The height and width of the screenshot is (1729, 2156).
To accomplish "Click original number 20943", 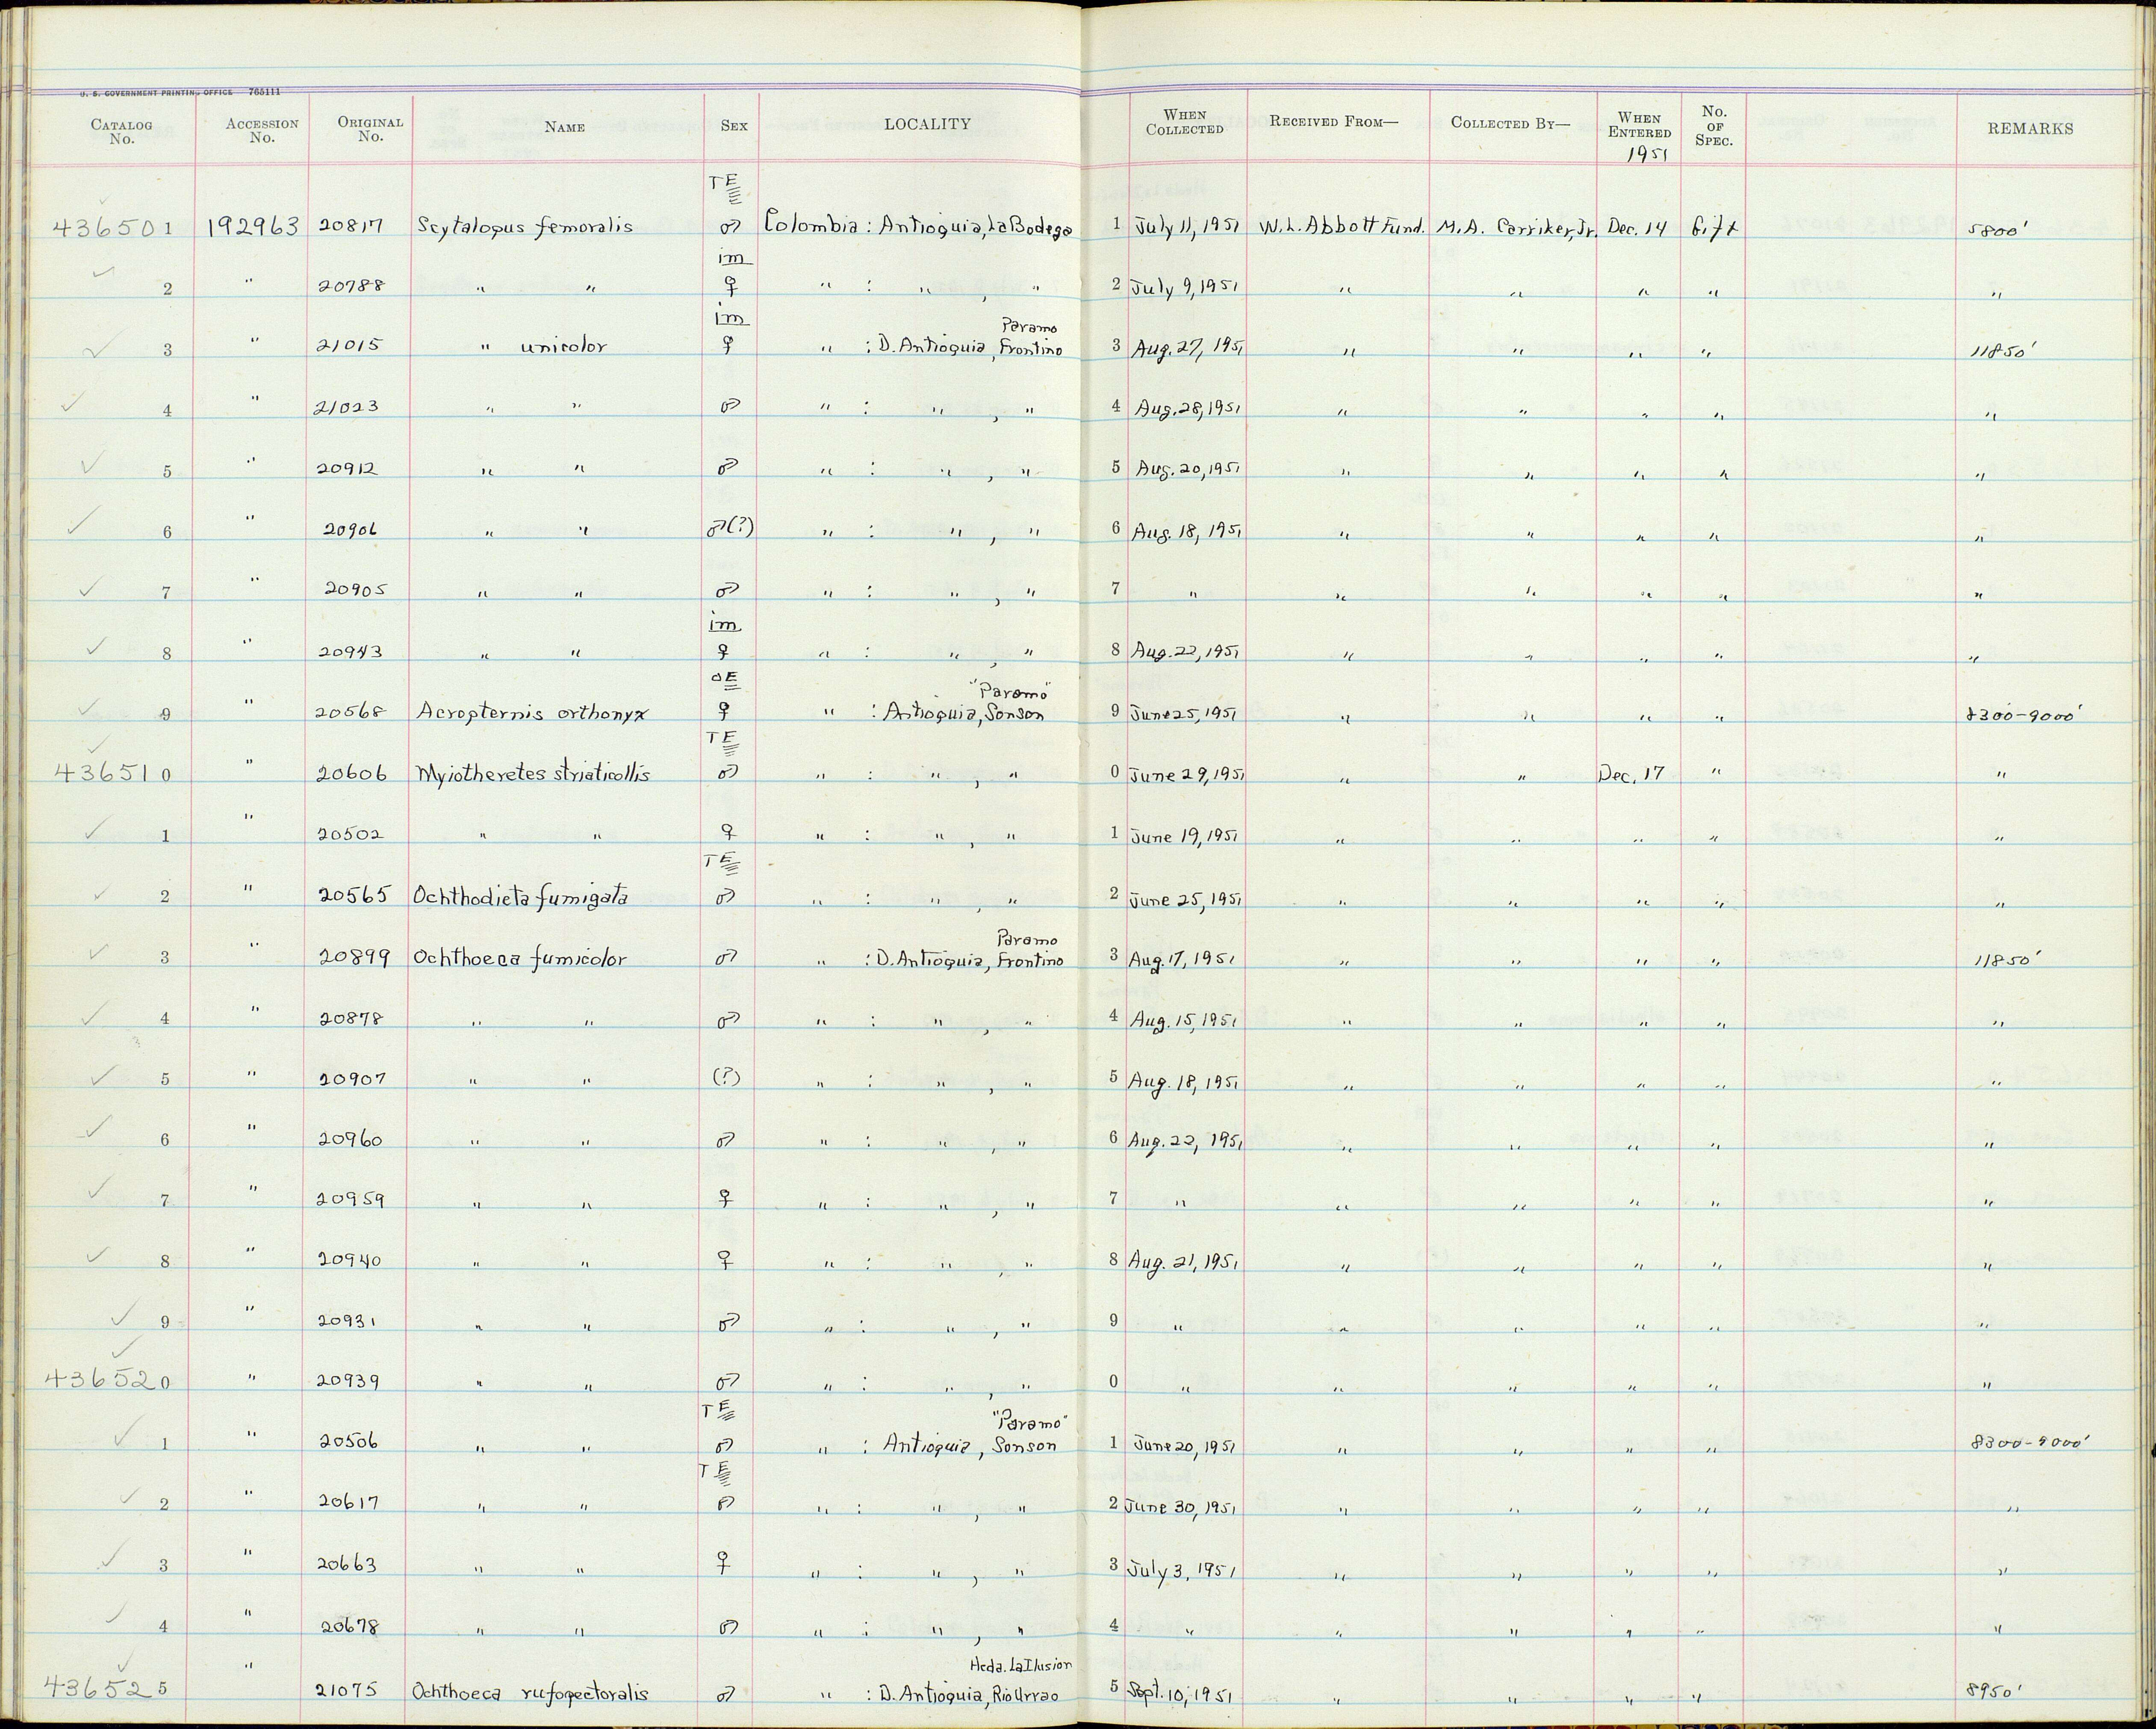I will (x=351, y=652).
